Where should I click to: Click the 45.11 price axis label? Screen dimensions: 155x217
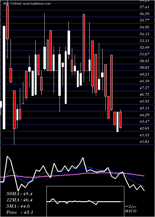tap(144, 108)
